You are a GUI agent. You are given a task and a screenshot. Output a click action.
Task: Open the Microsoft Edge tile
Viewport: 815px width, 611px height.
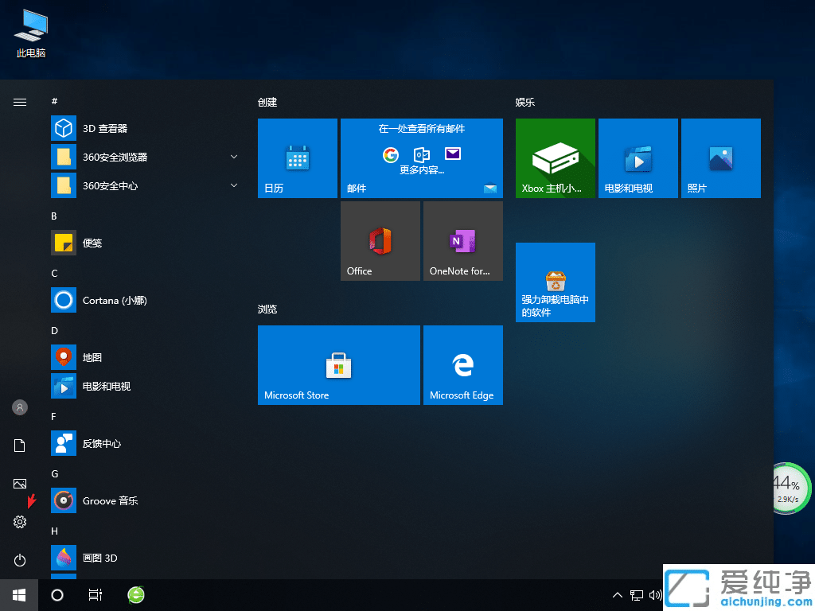(462, 365)
